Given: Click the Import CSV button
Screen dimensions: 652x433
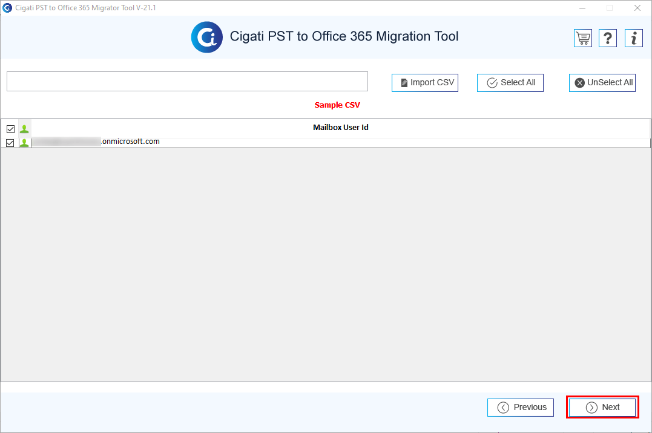Looking at the screenshot, I should click(425, 83).
